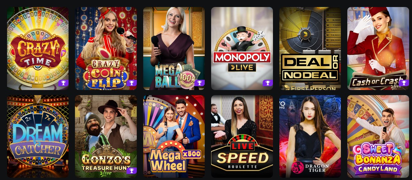Launch the Mega Wheel x500 game

174,136
